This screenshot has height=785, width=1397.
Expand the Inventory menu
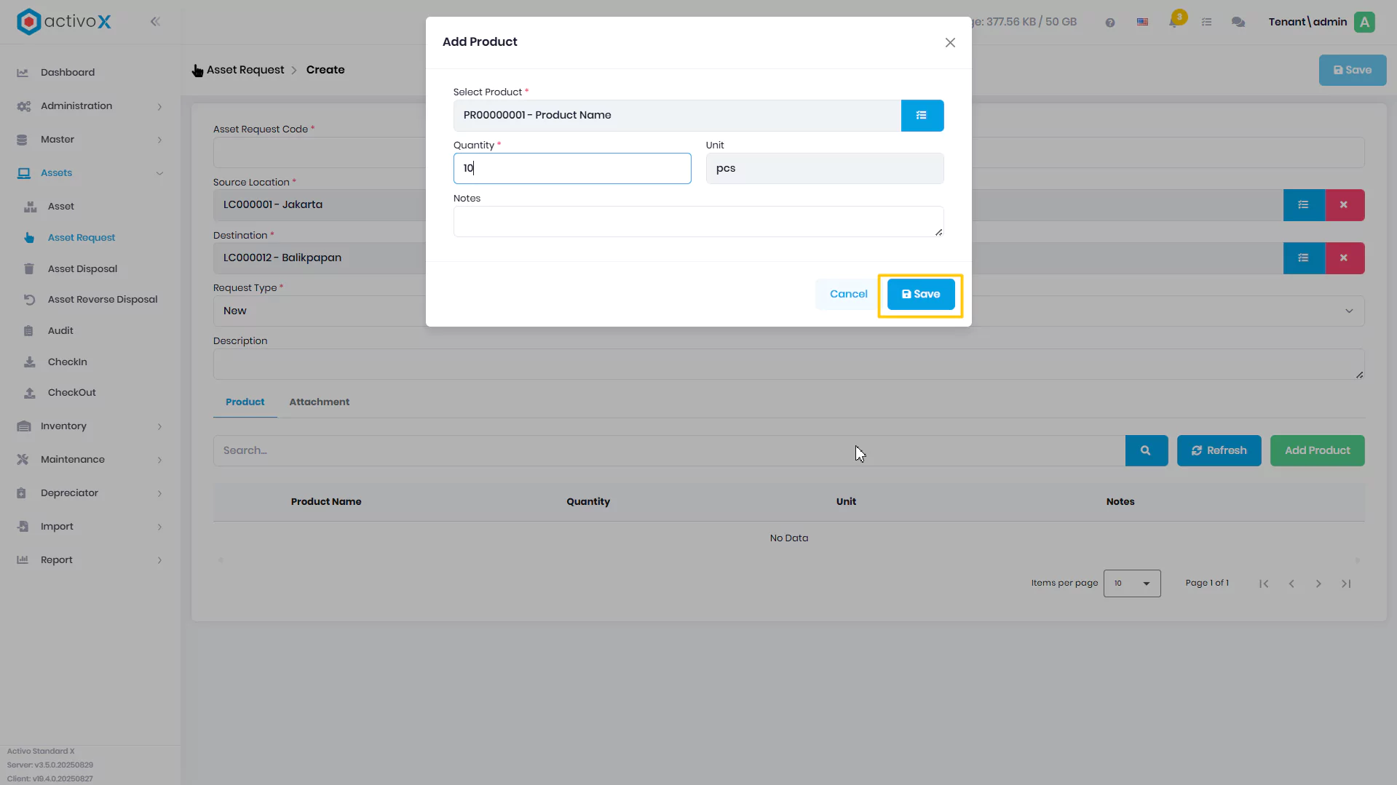tap(90, 426)
